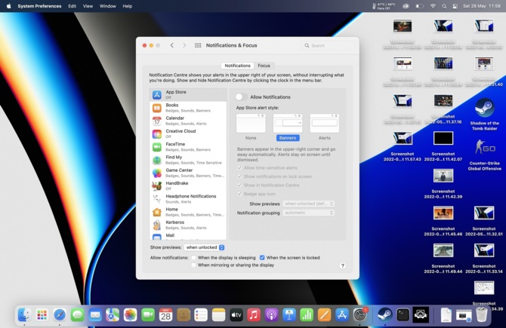Uncheck When the screen is locked
The width and height of the screenshot is (506, 328).
[x=262, y=258]
